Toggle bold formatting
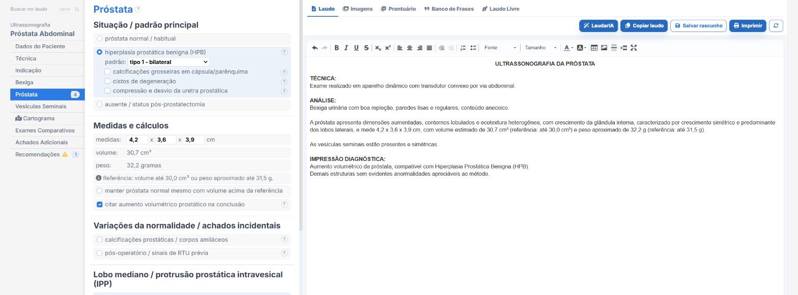 336,48
